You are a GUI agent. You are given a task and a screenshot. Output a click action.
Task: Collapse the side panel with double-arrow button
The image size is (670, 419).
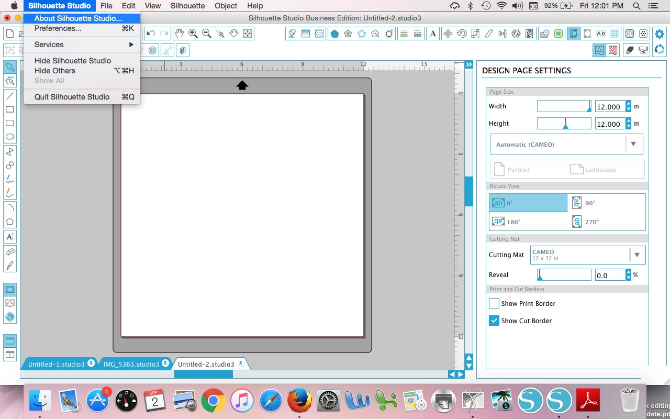(x=469, y=64)
